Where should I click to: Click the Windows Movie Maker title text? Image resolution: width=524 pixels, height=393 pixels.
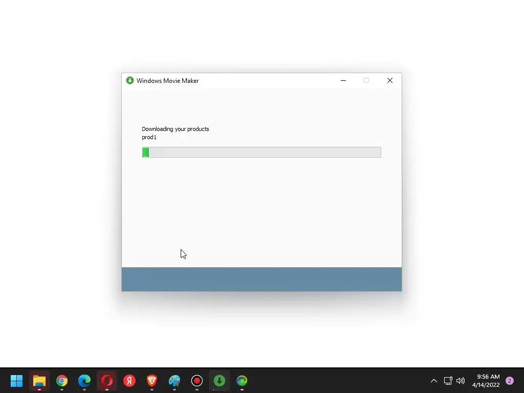point(168,81)
